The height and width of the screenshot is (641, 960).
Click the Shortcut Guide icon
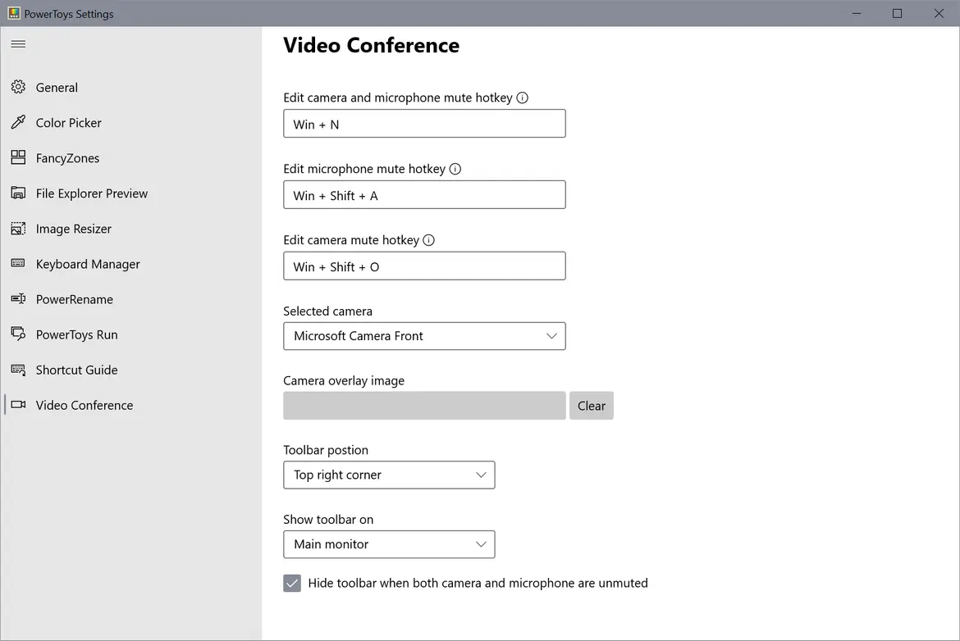coord(18,370)
